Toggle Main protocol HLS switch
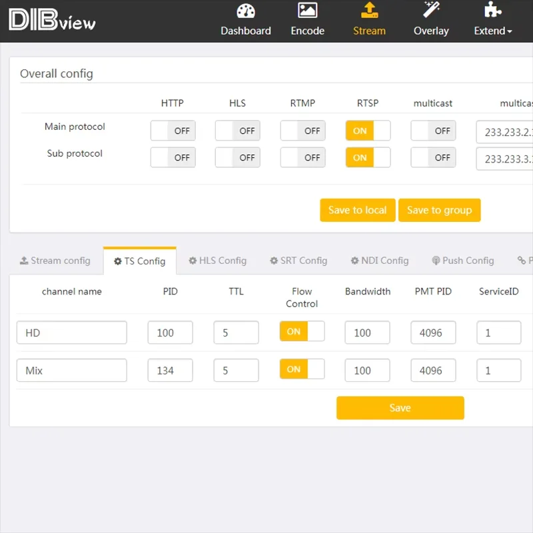The height and width of the screenshot is (533, 533). click(x=238, y=131)
